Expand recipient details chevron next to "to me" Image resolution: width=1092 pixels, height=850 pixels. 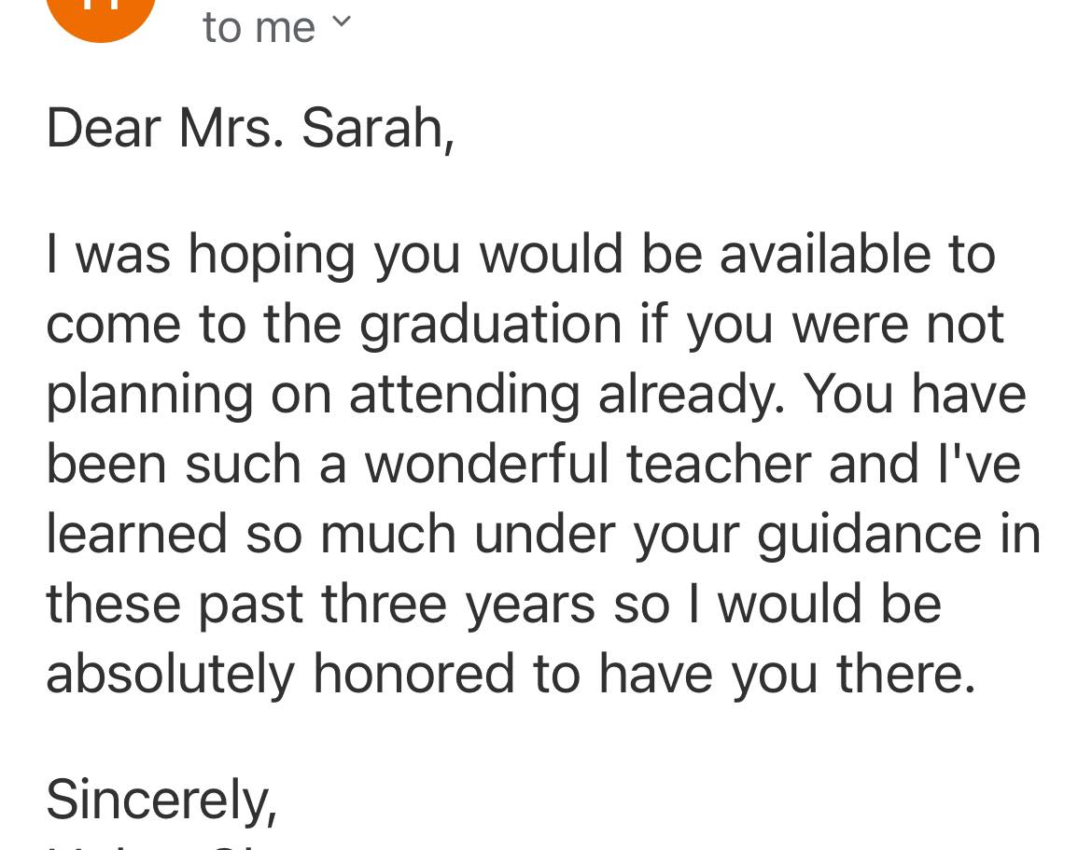[341, 22]
